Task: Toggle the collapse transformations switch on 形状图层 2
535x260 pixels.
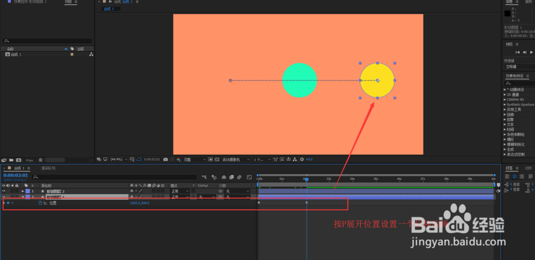Action: click(136, 191)
